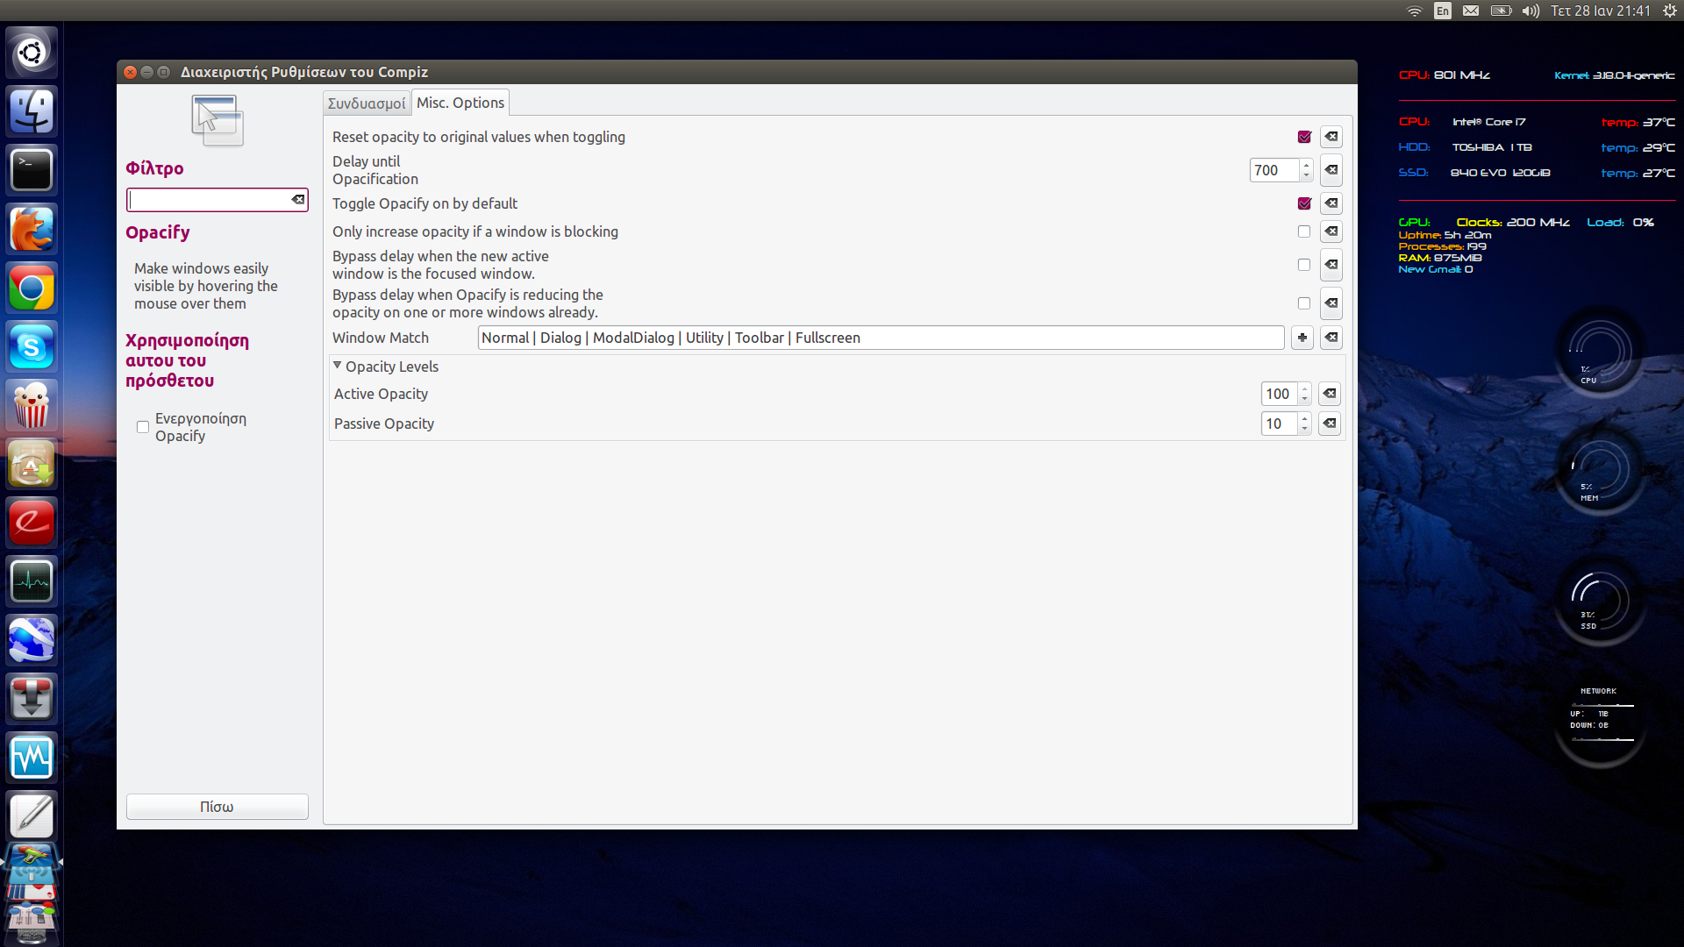Increase Delay until Opacification with up arrow
This screenshot has width=1684, height=947.
tap(1306, 165)
